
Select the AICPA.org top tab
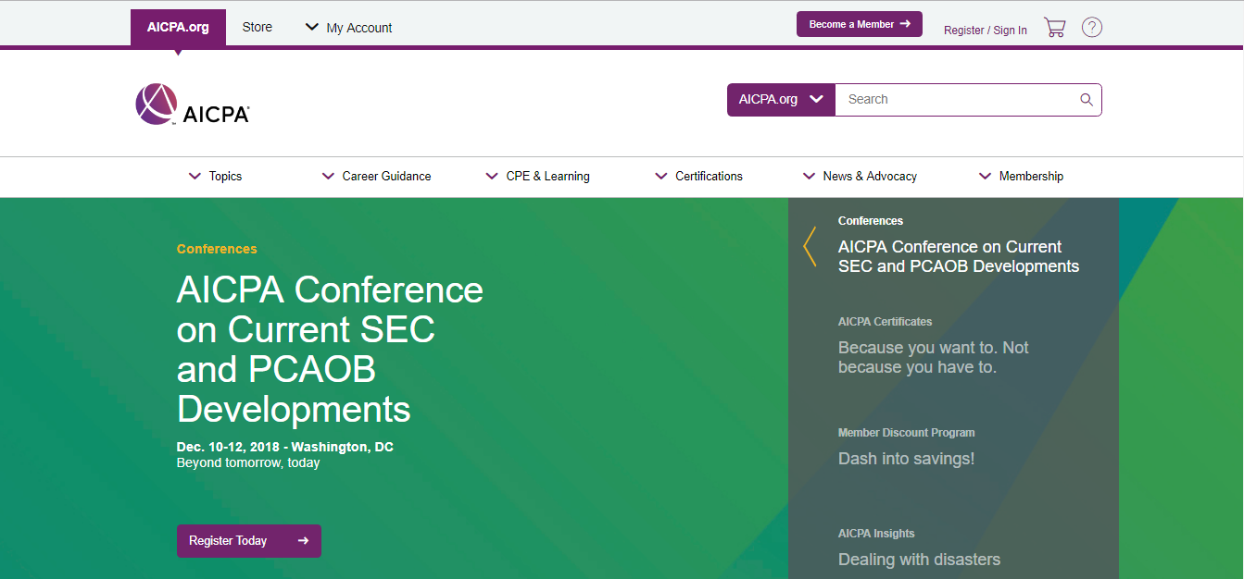(x=178, y=28)
